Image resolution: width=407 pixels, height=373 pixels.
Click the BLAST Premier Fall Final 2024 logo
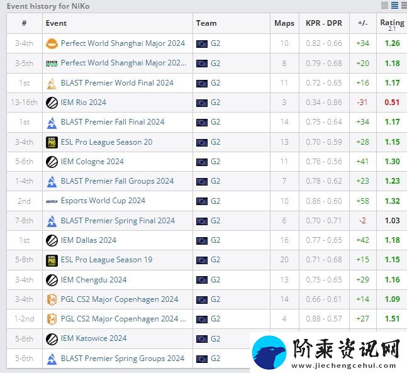point(52,123)
